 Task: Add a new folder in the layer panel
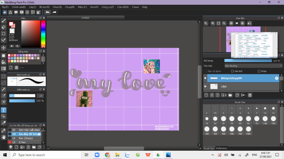coord(230,95)
